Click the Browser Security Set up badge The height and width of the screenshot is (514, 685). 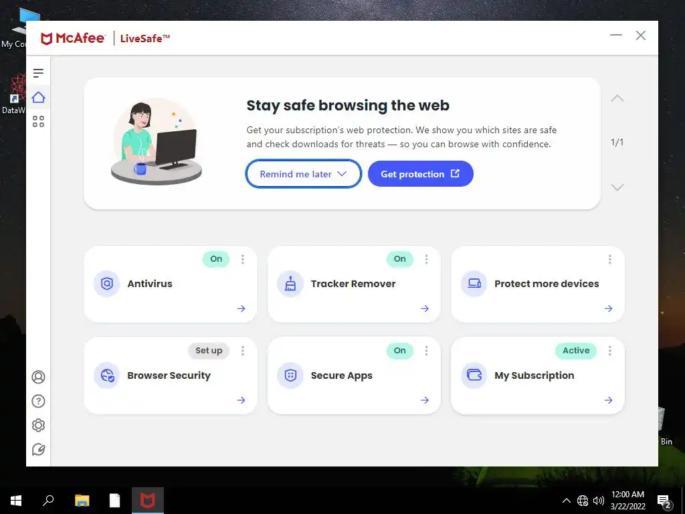[209, 351]
